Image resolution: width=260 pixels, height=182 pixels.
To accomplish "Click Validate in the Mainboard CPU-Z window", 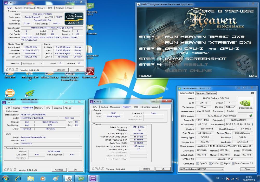I will 59,170.
